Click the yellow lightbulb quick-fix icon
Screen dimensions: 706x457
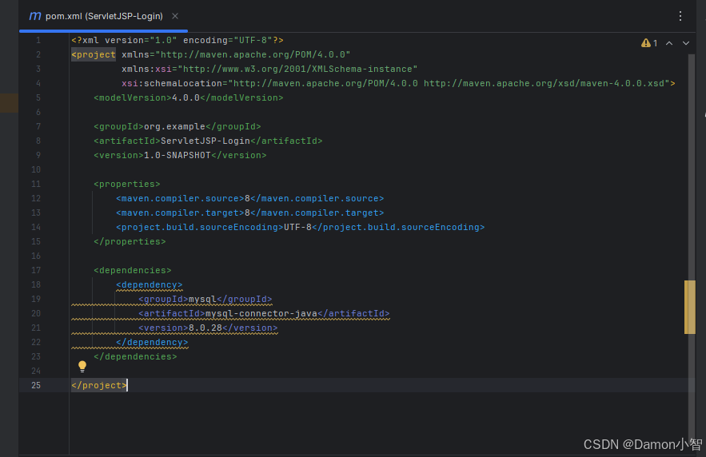click(x=82, y=367)
